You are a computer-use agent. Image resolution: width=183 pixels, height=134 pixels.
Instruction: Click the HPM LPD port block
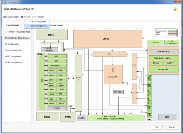[149, 114]
